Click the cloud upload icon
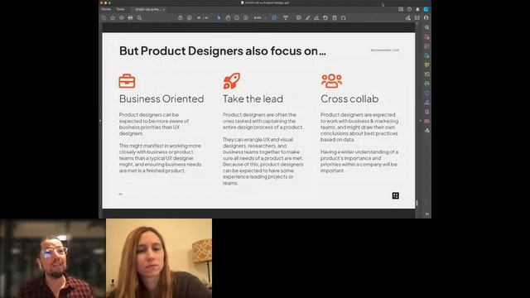 coord(122,17)
